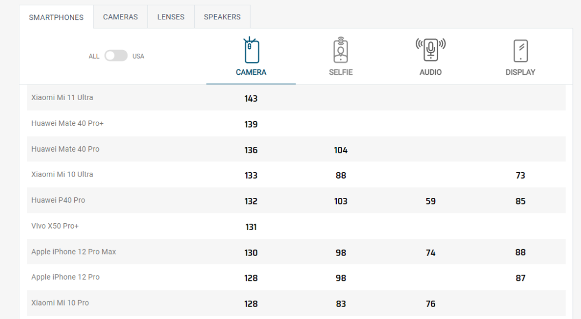Open Vivo X50 Pro+ entry

pyautogui.click(x=55, y=226)
